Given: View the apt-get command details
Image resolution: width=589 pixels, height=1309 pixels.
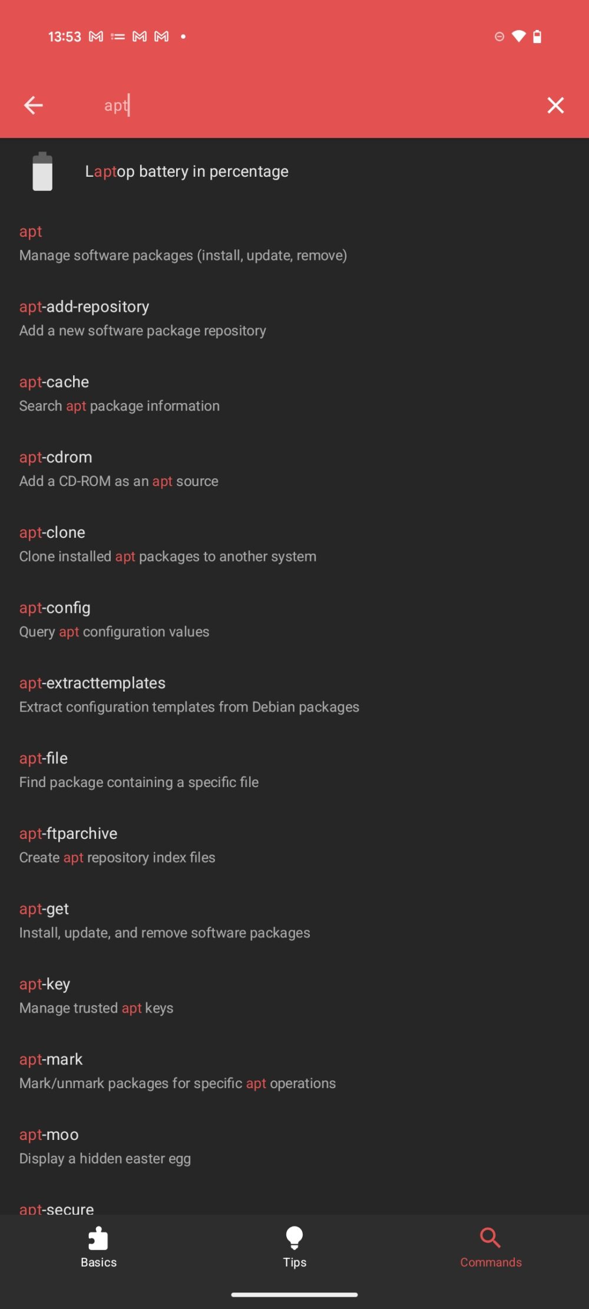Looking at the screenshot, I should pos(165,920).
